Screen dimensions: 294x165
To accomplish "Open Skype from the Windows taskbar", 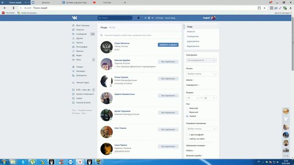I will 23,162.
